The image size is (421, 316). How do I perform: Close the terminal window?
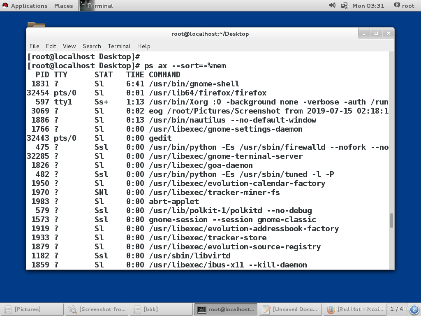point(388,34)
